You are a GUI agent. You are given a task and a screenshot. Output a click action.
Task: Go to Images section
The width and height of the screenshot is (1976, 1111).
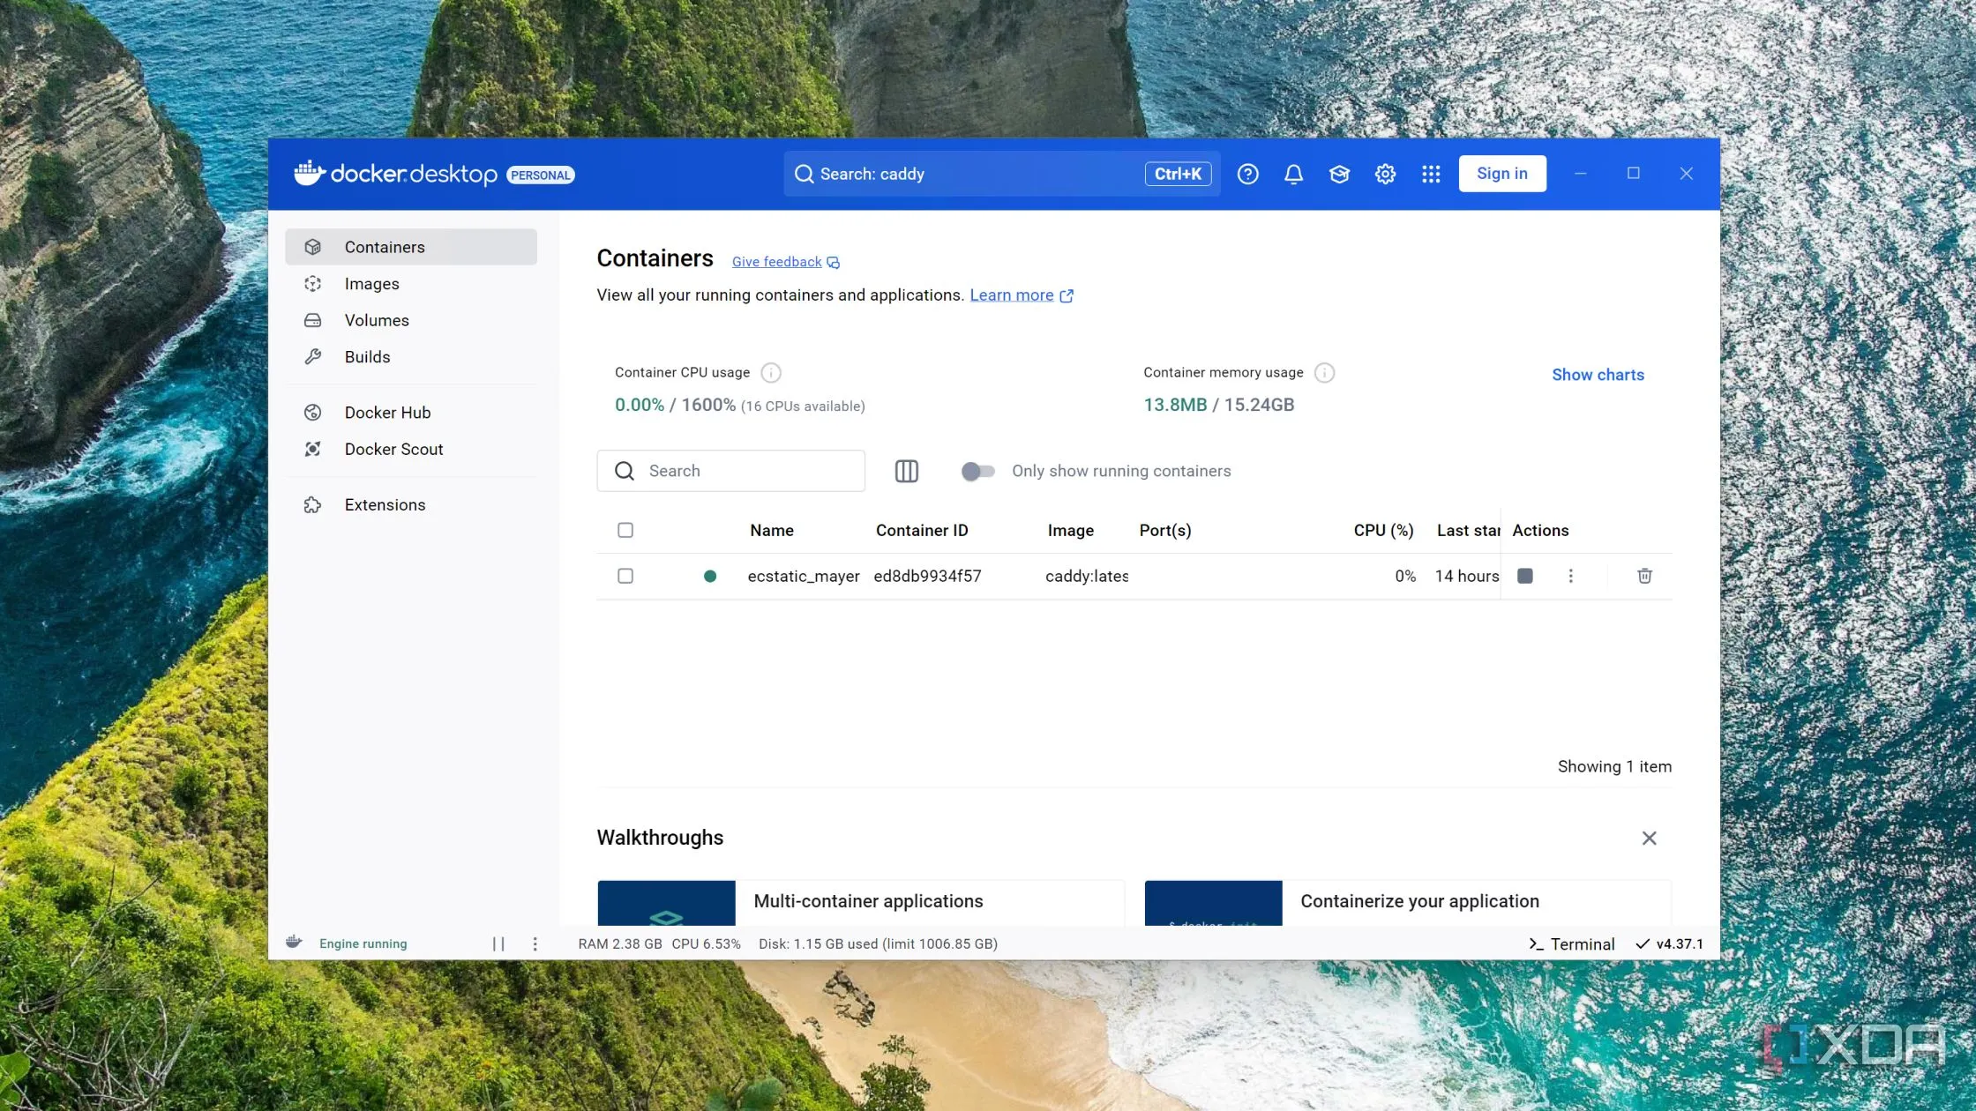point(411,284)
